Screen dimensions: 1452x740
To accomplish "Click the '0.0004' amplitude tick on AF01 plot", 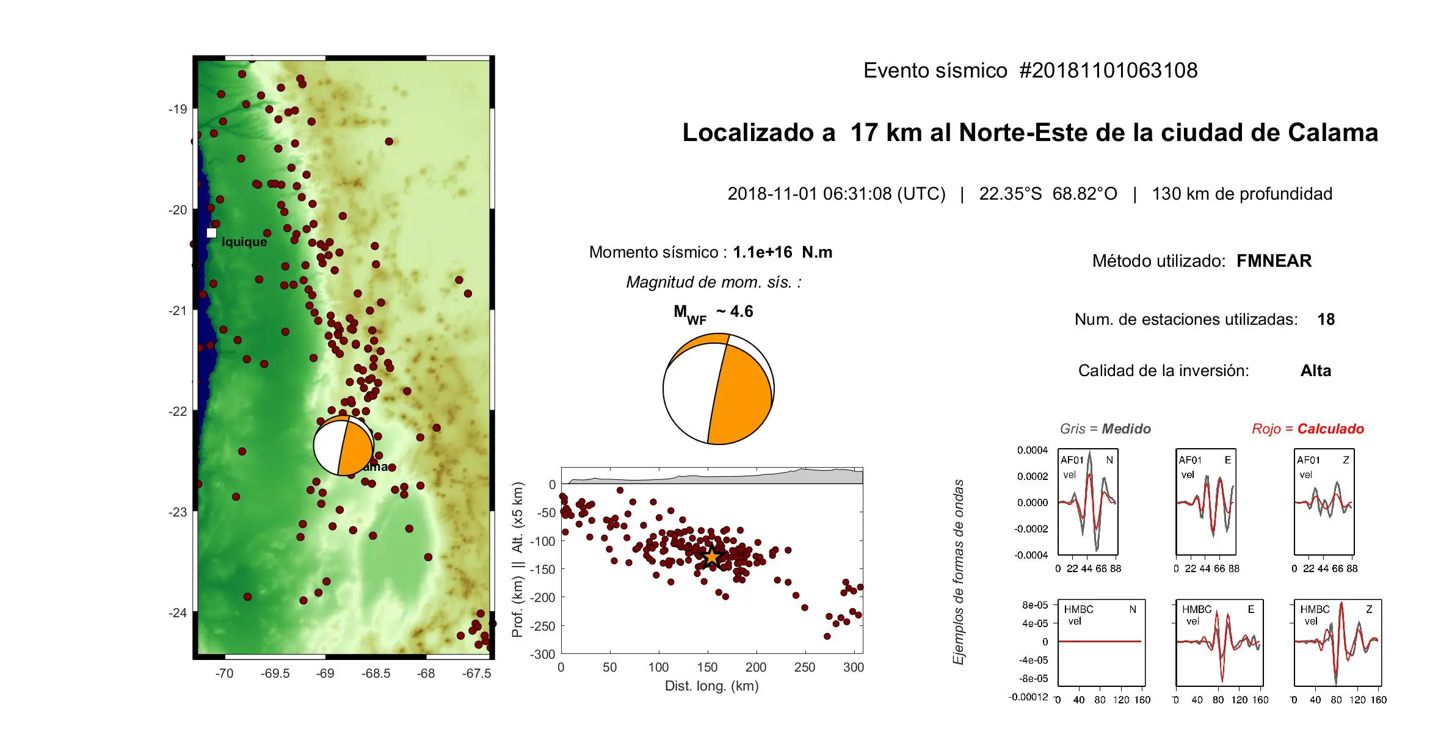I will click(1033, 450).
